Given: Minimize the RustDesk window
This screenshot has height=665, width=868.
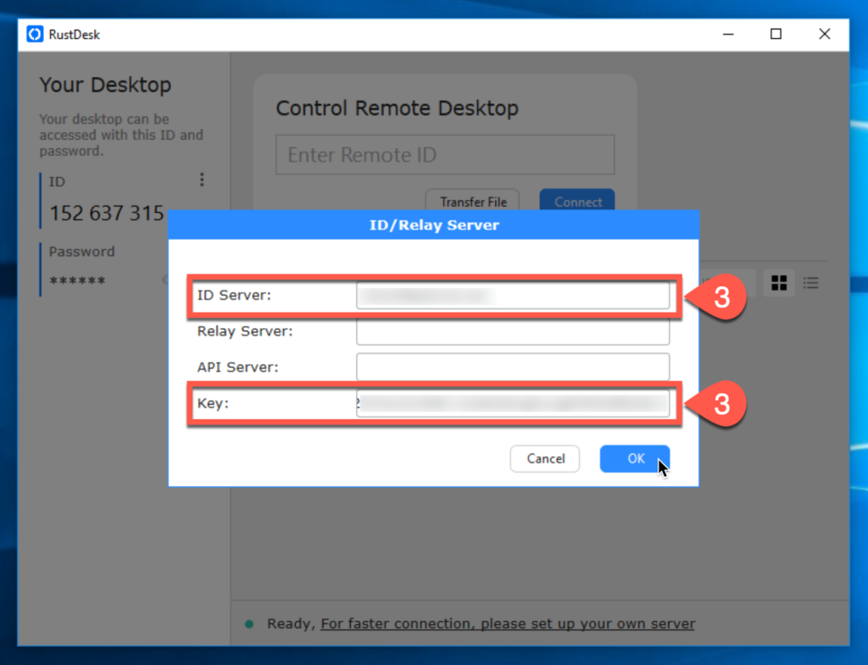Looking at the screenshot, I should (x=728, y=34).
